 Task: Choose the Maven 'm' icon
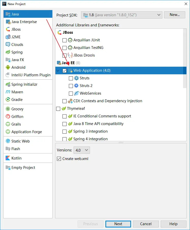pyautogui.click(x=8, y=92)
